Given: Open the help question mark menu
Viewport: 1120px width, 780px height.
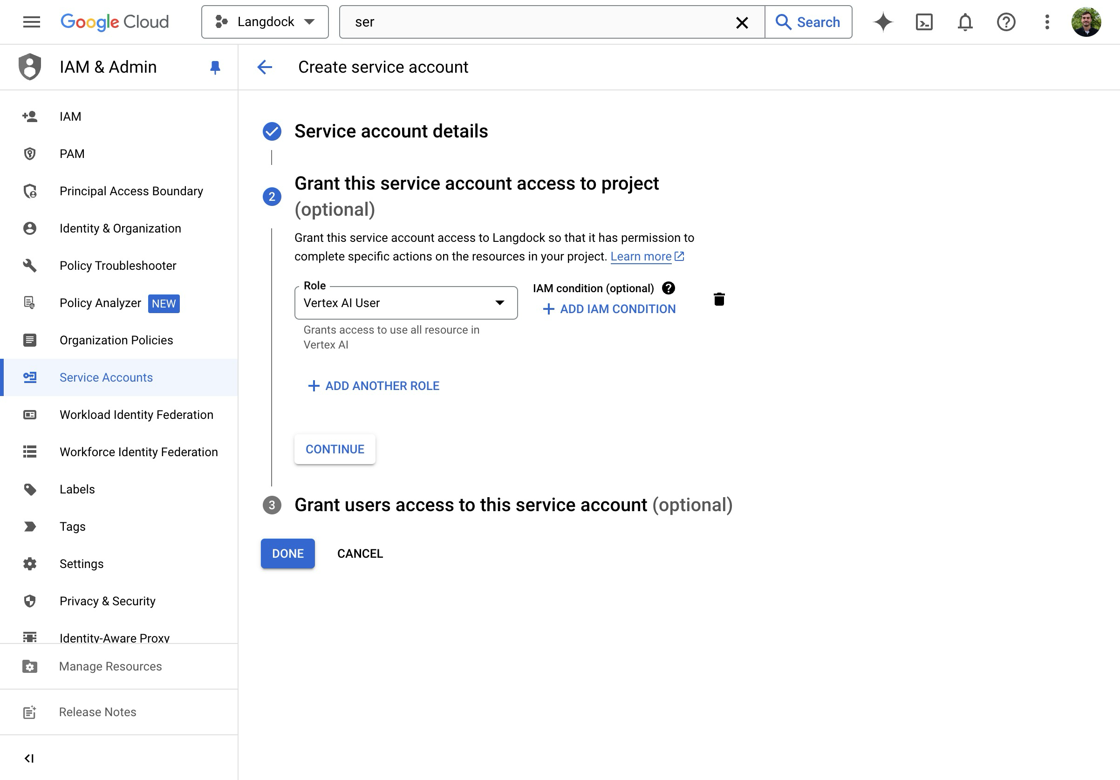Looking at the screenshot, I should tap(1006, 22).
